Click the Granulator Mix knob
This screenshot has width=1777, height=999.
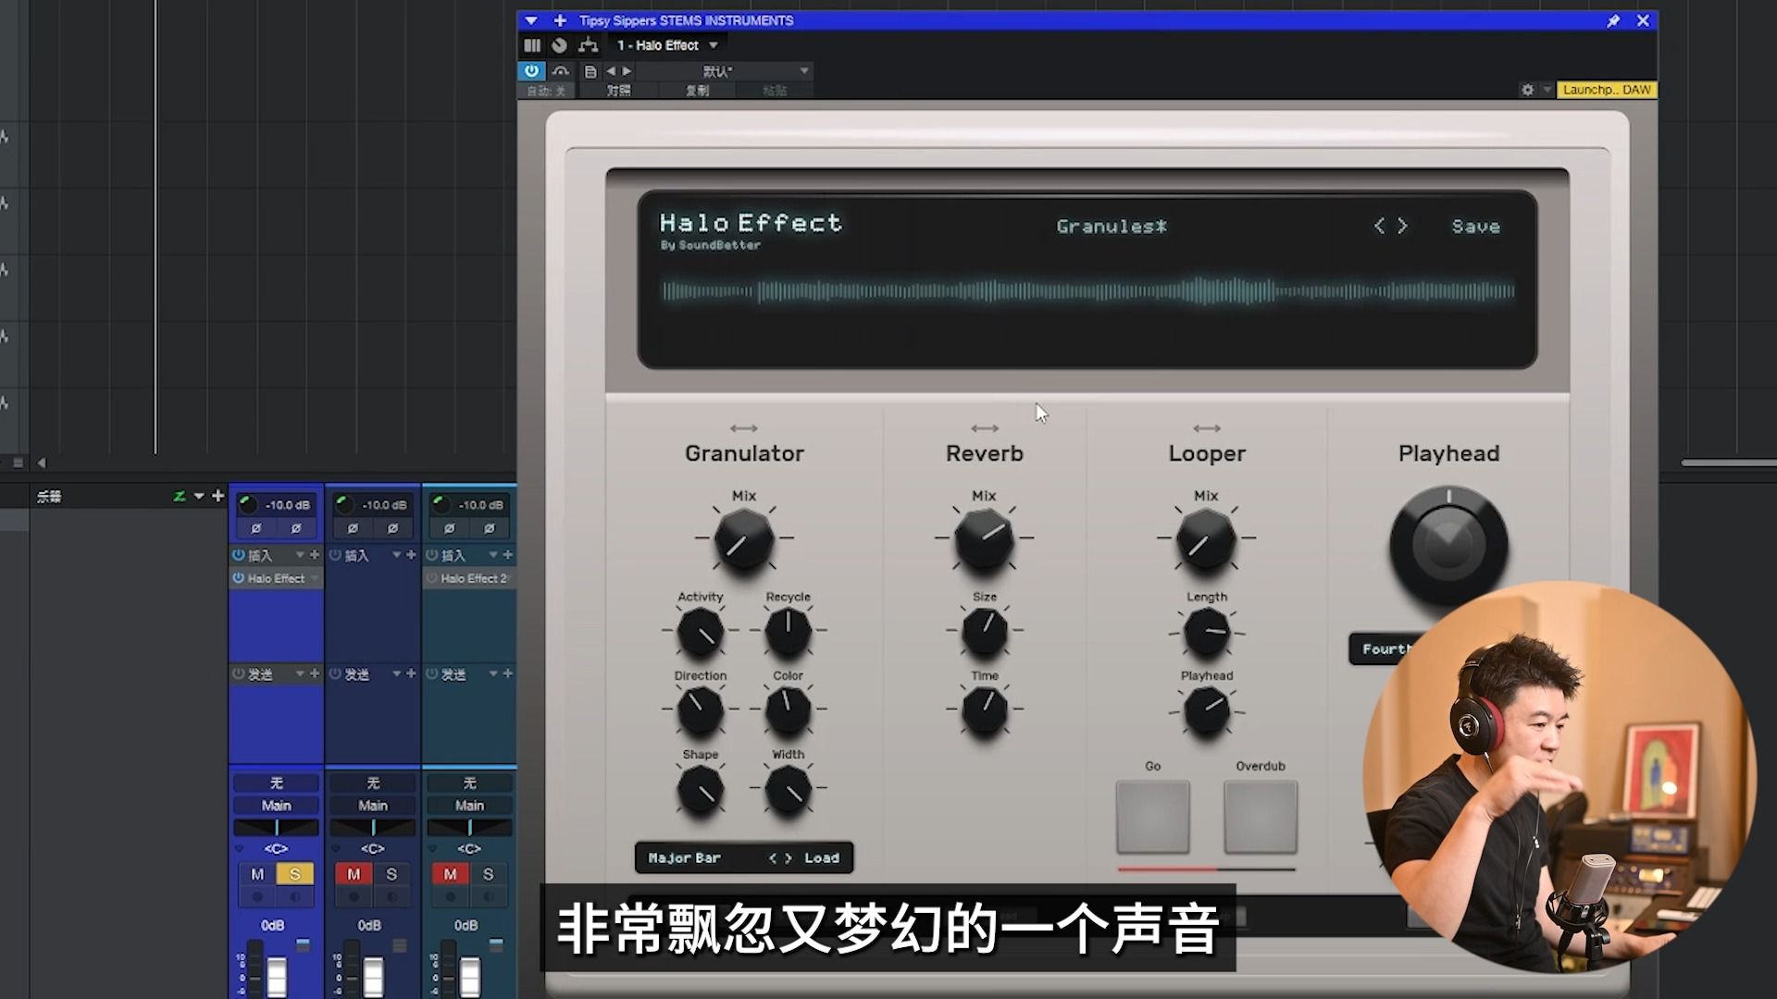pos(744,540)
